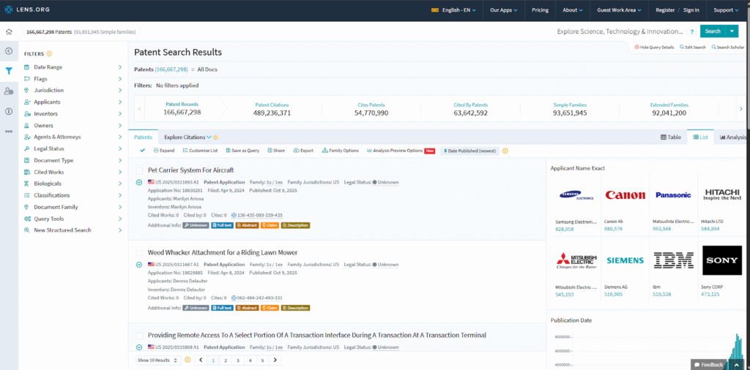Click Hide Query Details

pos(654,48)
